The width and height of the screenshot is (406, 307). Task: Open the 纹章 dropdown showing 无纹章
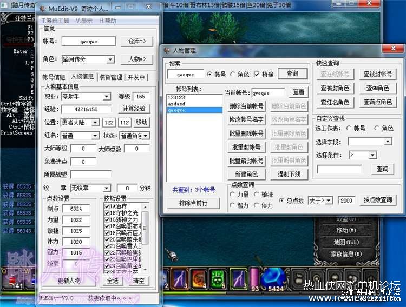point(107,188)
